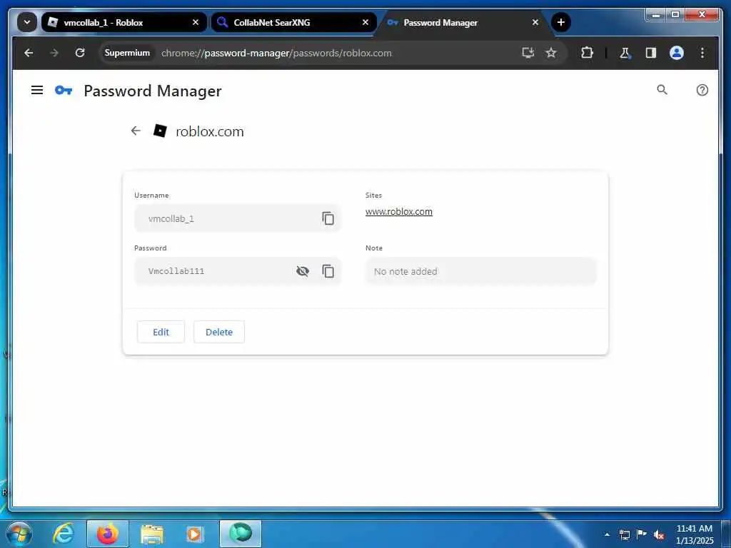The image size is (731, 548).
Task: Click the browser forward arrow
Action: [54, 53]
